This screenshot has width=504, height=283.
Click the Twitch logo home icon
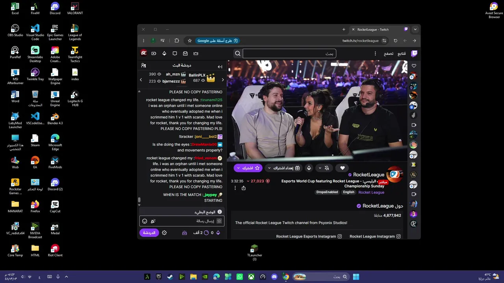coord(414,53)
